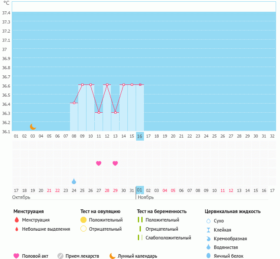The height and width of the screenshot is (259, 280).
Task: Click the Половой акт heart legend icon
Action: click(x=17, y=256)
